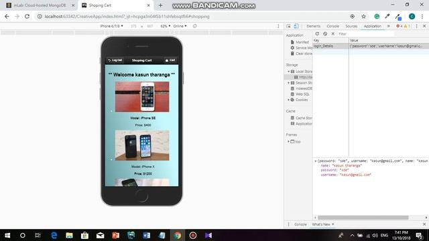Open the Console drawer tab

pyautogui.click(x=300, y=224)
